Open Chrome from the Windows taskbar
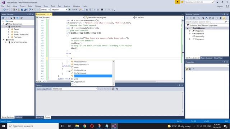The width and height of the screenshot is (230, 129). 84,126
